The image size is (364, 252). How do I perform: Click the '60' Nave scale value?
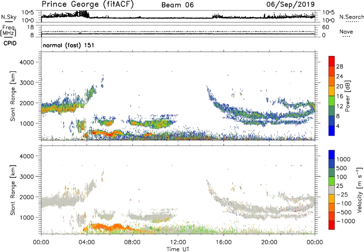click(325, 27)
